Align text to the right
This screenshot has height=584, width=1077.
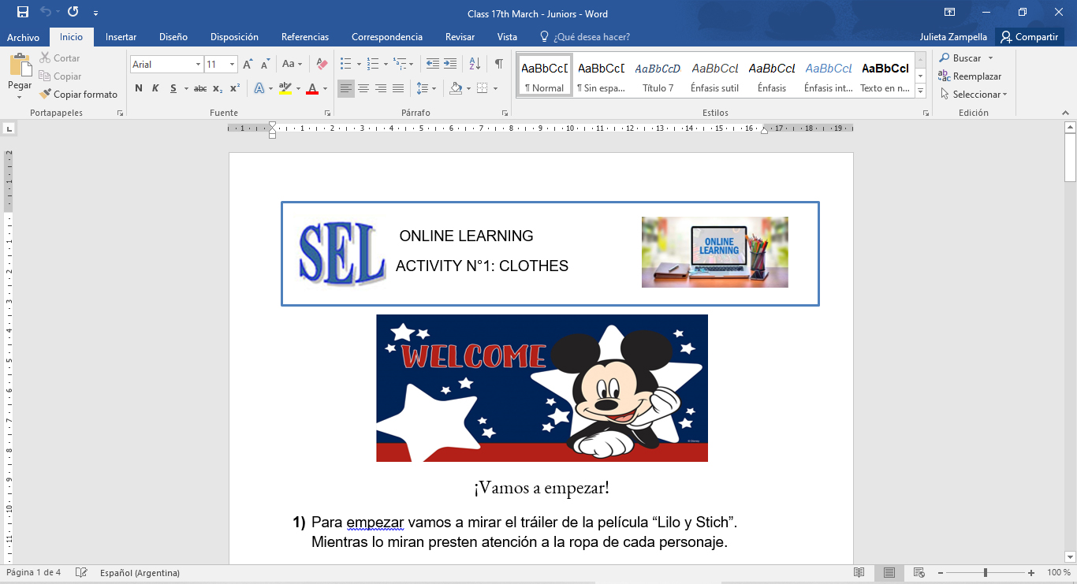pyautogui.click(x=381, y=88)
